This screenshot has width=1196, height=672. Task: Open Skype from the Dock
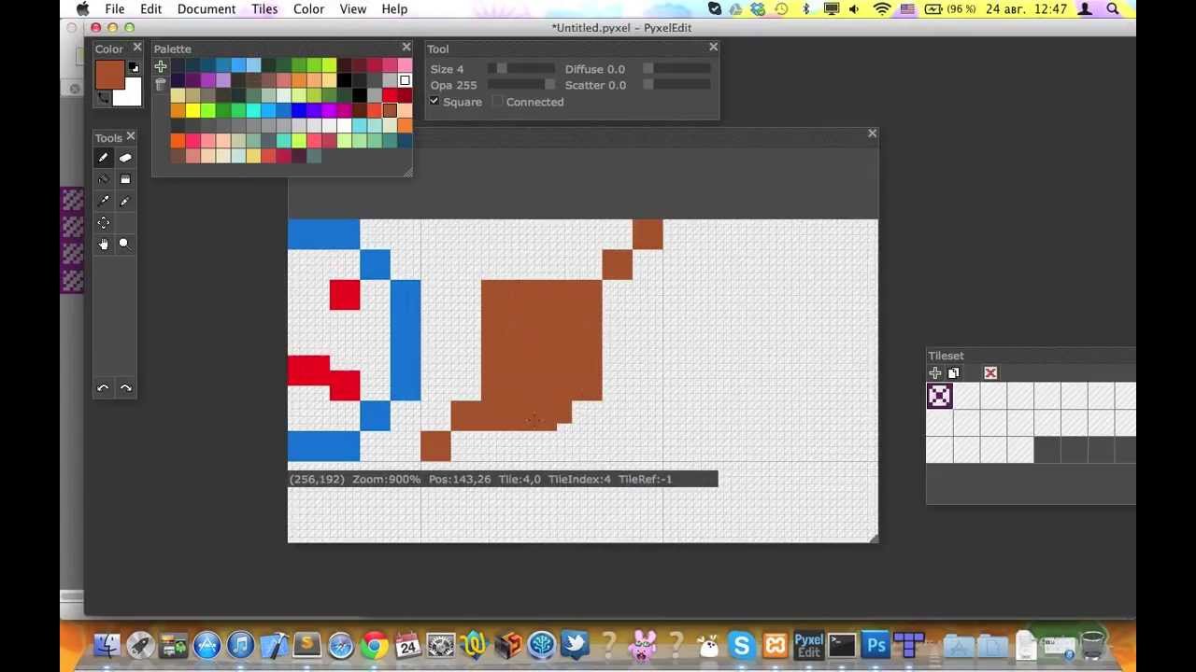tap(741, 645)
